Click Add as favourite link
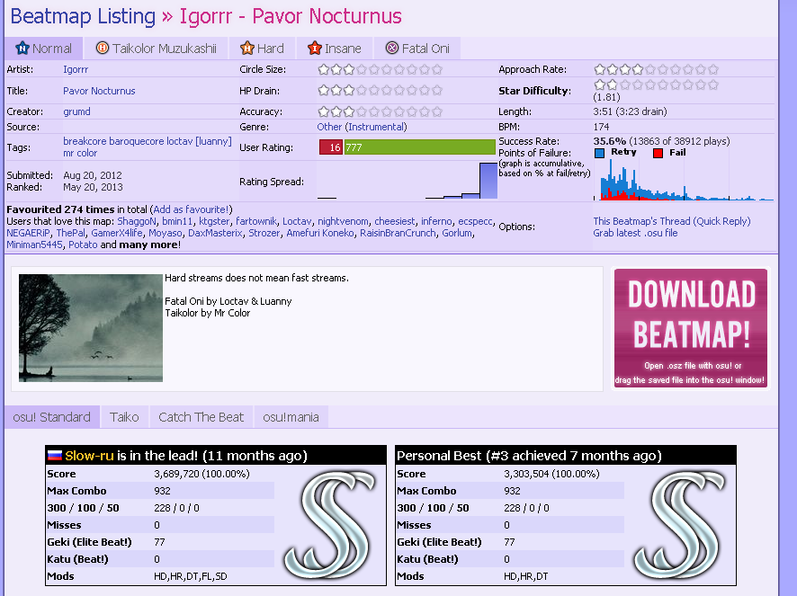This screenshot has height=596, width=797. (191, 209)
